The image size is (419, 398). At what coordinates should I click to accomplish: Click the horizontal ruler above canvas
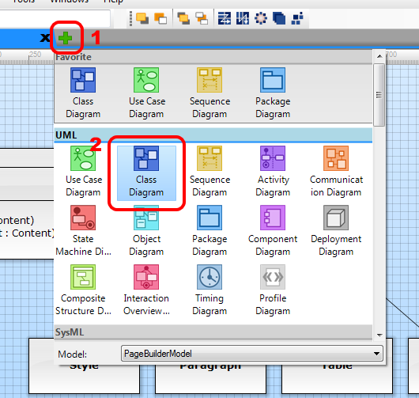(27, 57)
